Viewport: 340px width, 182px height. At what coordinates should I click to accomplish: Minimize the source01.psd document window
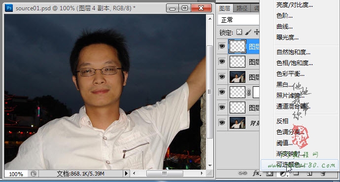point(172,8)
